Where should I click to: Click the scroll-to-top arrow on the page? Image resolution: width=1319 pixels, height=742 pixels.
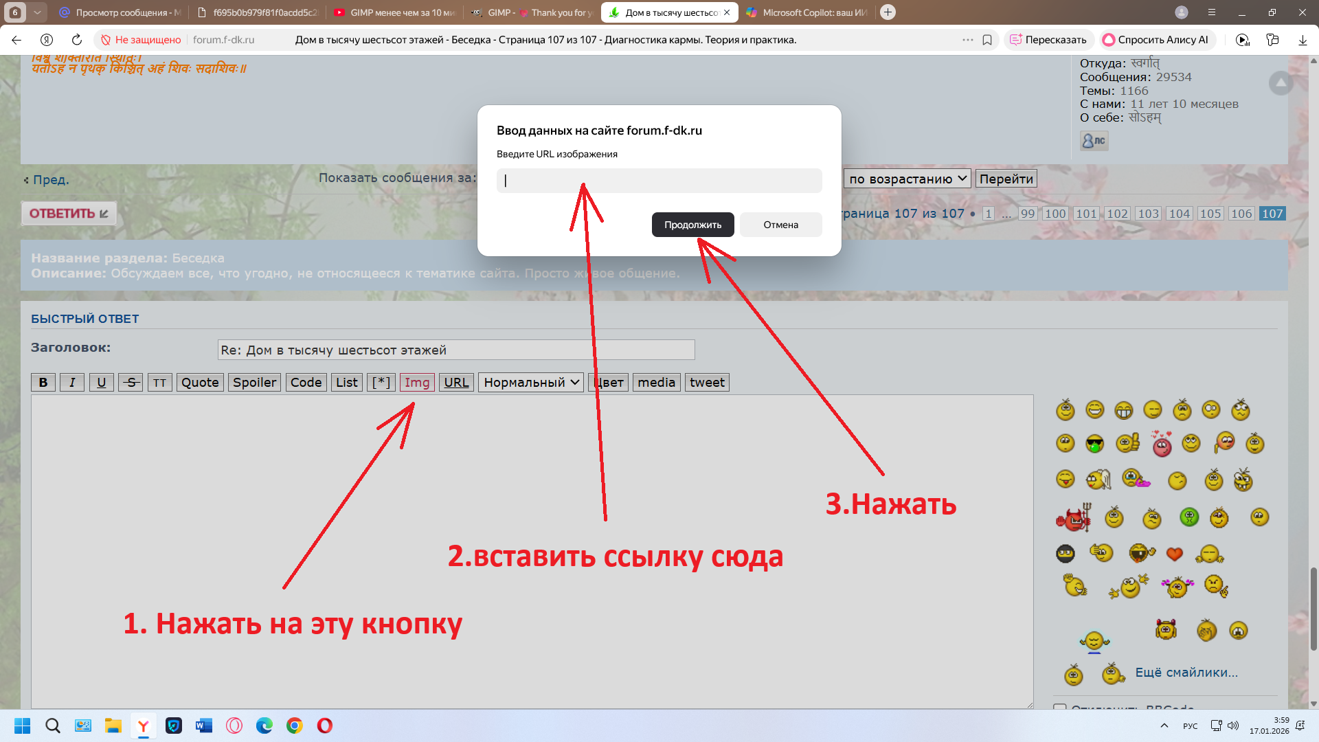point(1281,83)
